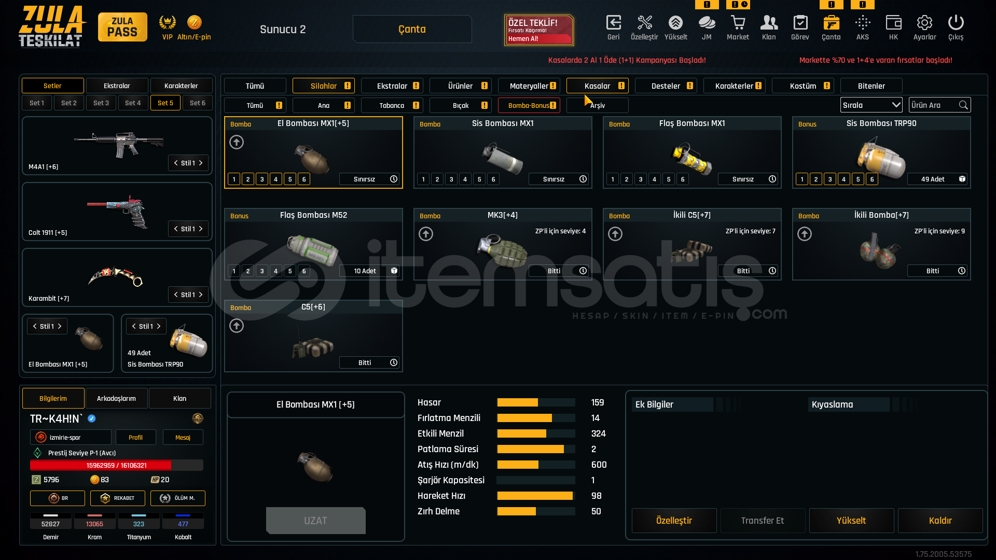Click next style arrow for Karambit [+7]
Screen dimensions: 996x560
click(201, 295)
